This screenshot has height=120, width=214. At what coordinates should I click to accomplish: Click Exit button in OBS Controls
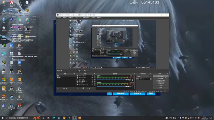161,88
